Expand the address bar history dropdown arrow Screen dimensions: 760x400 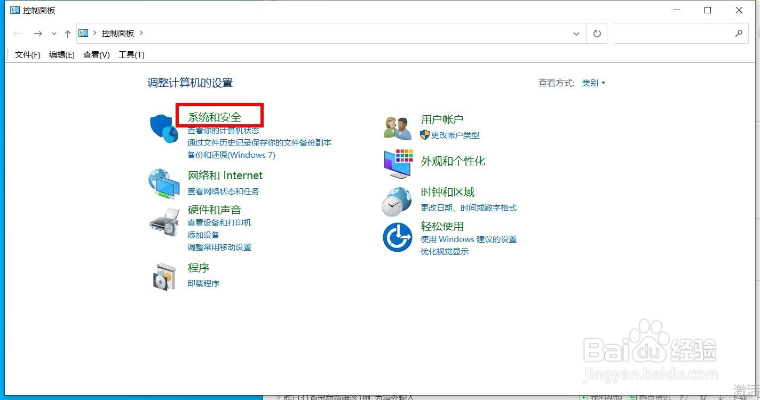pyautogui.click(x=576, y=33)
